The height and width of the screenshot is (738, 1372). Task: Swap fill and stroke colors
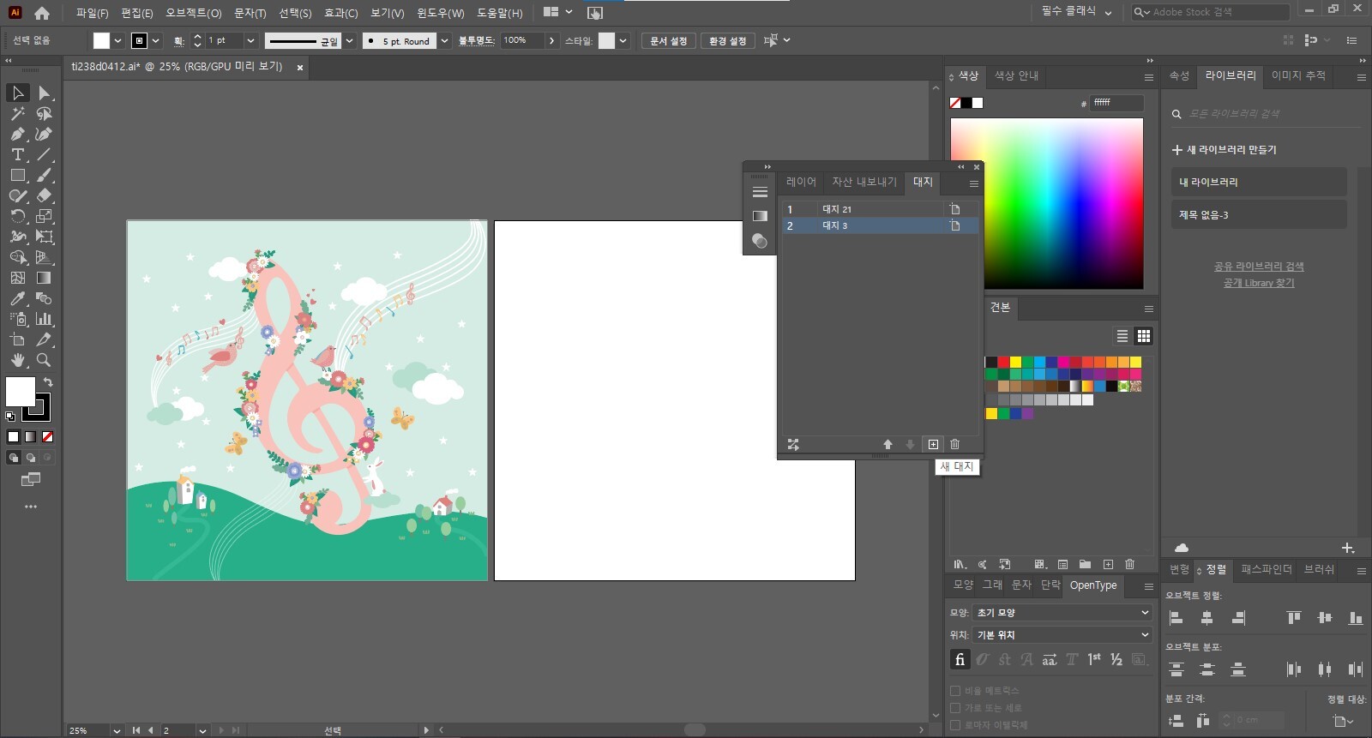coord(48,382)
